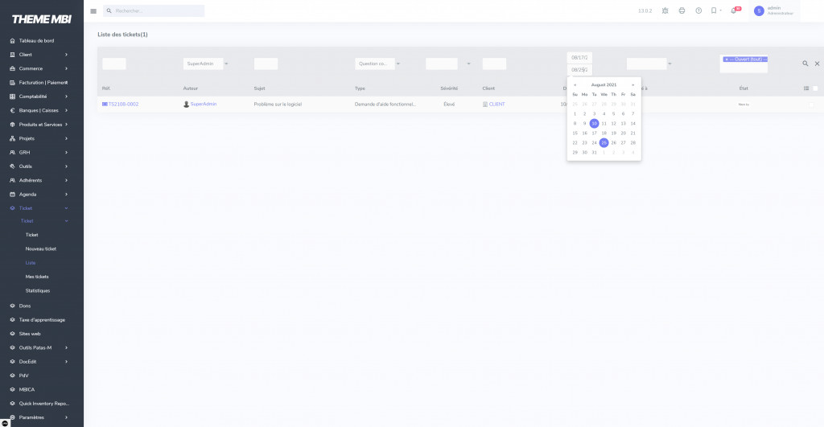Click the print icon in the top bar
The image size is (824, 427).
coord(682,10)
